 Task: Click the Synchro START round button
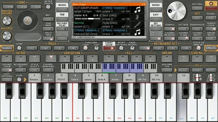click(x=85, y=48)
